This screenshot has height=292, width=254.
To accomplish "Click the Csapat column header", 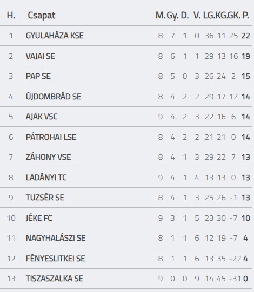I will coord(42,16).
